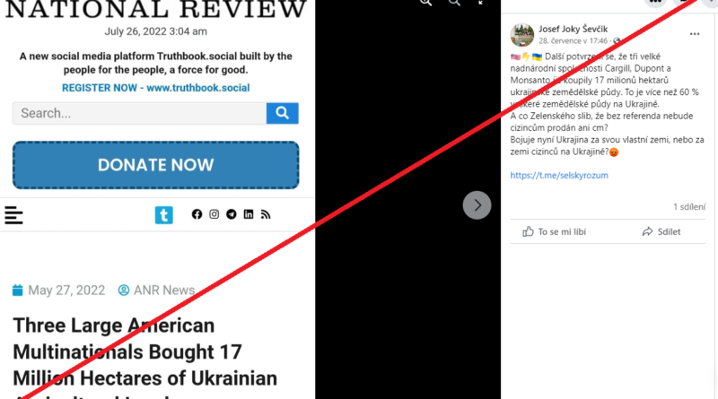Click the Donate Now button
This screenshot has height=399, width=718.
[155, 165]
